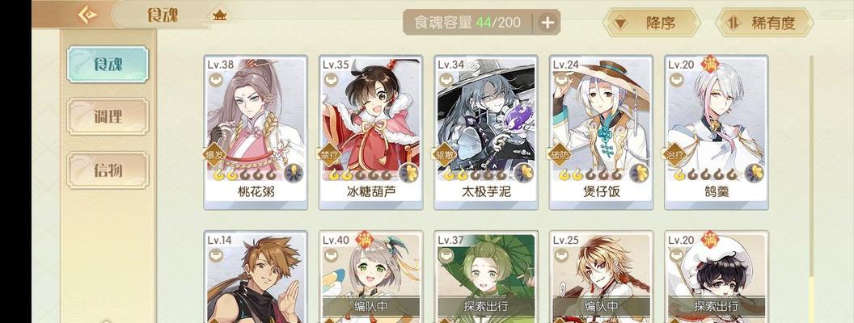Tap the crown icon beside 食魂 title

[219, 15]
